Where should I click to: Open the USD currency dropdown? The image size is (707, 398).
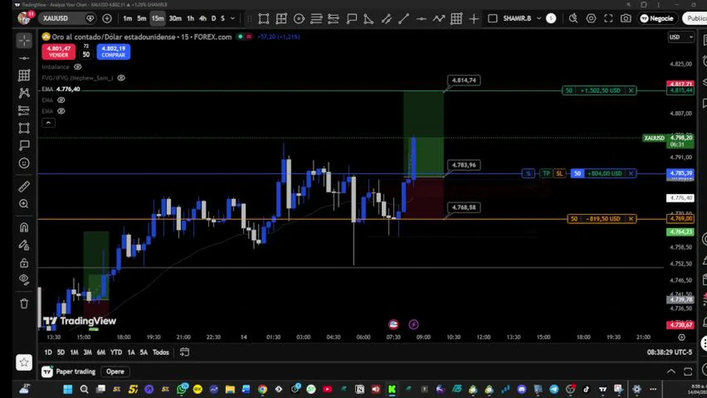coord(681,37)
